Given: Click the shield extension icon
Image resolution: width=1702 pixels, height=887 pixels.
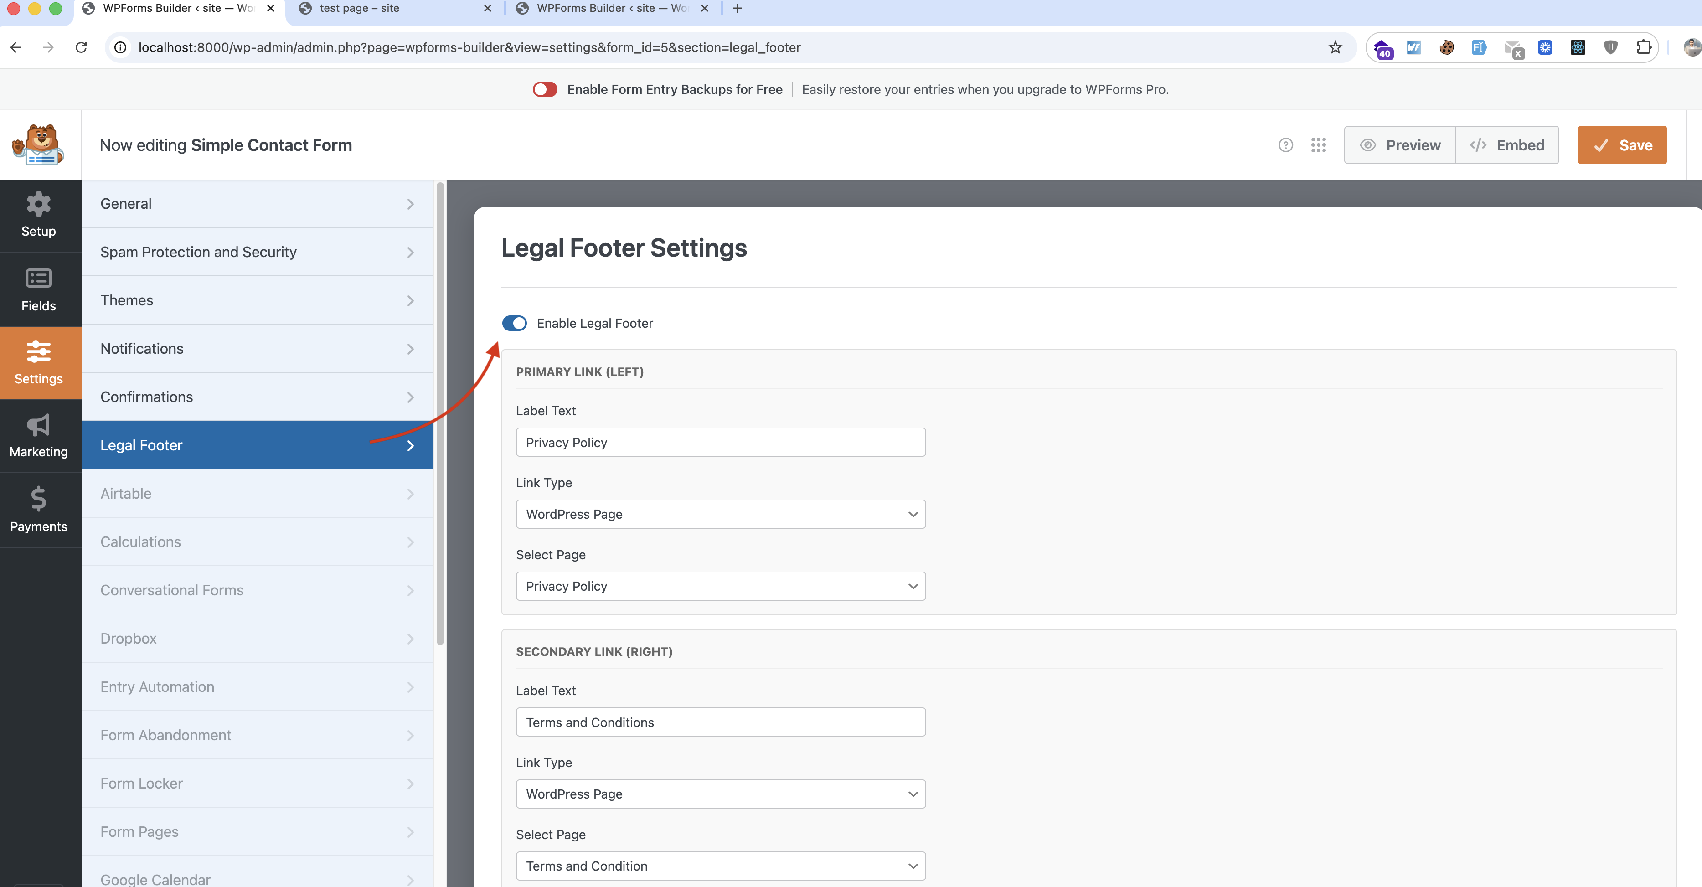Looking at the screenshot, I should point(1610,47).
